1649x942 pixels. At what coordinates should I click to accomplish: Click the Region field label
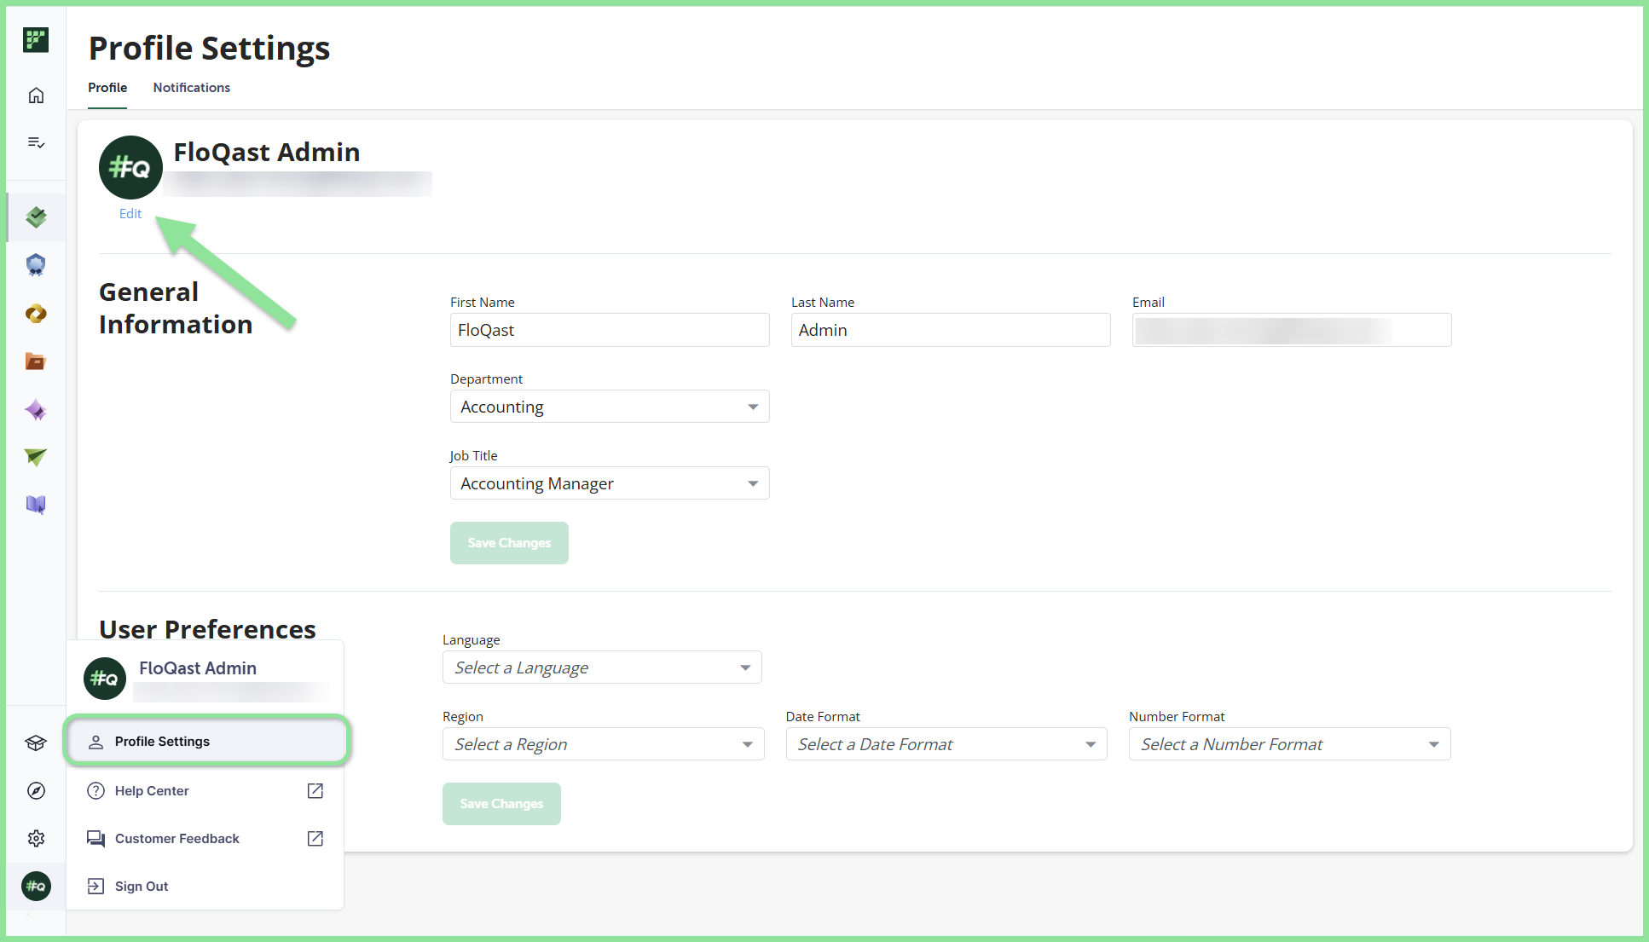point(463,717)
